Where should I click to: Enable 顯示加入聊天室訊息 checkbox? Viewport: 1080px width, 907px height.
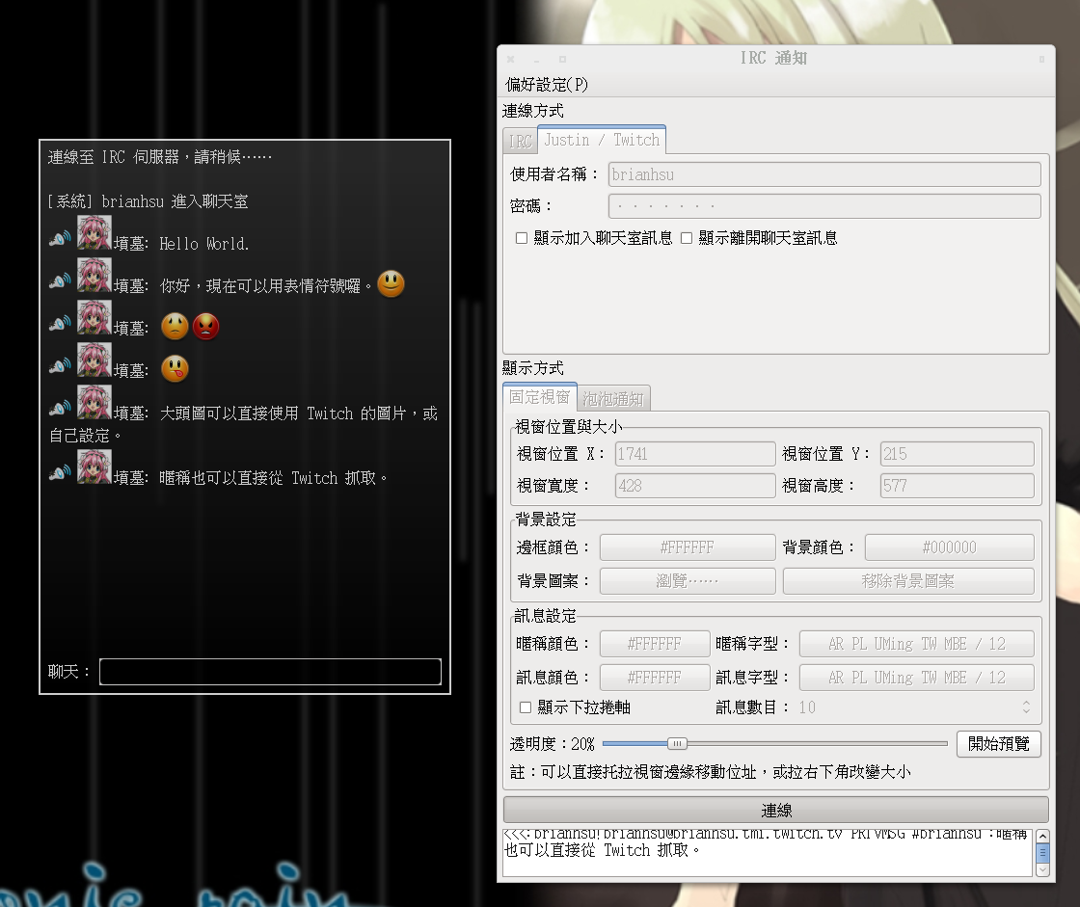520,238
